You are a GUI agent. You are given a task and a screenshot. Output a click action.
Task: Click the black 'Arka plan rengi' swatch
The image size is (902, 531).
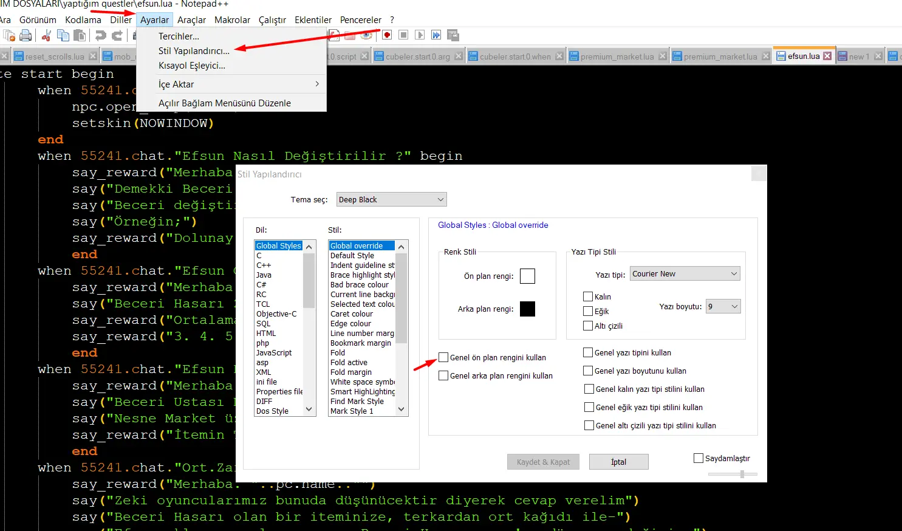527,309
